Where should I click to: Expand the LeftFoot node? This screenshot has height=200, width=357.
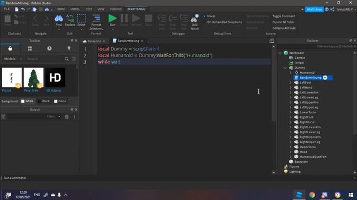tap(291, 83)
